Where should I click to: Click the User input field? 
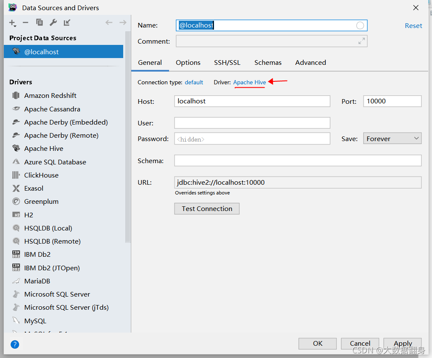click(x=252, y=123)
